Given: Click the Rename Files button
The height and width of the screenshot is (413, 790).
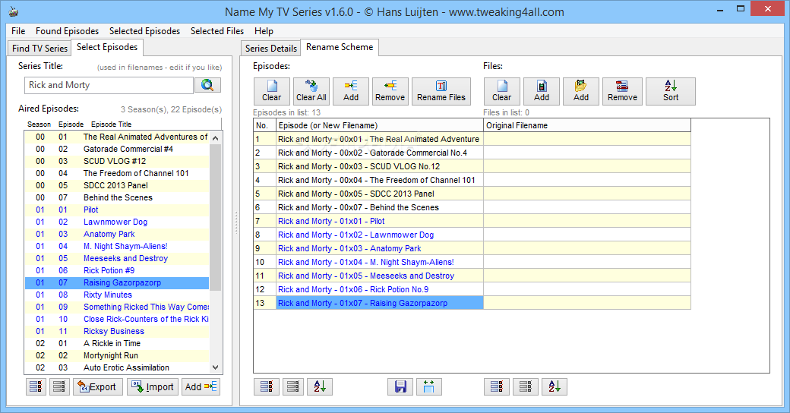Looking at the screenshot, I should [x=441, y=91].
